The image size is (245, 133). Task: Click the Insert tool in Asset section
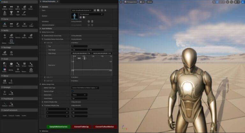point(11,64)
